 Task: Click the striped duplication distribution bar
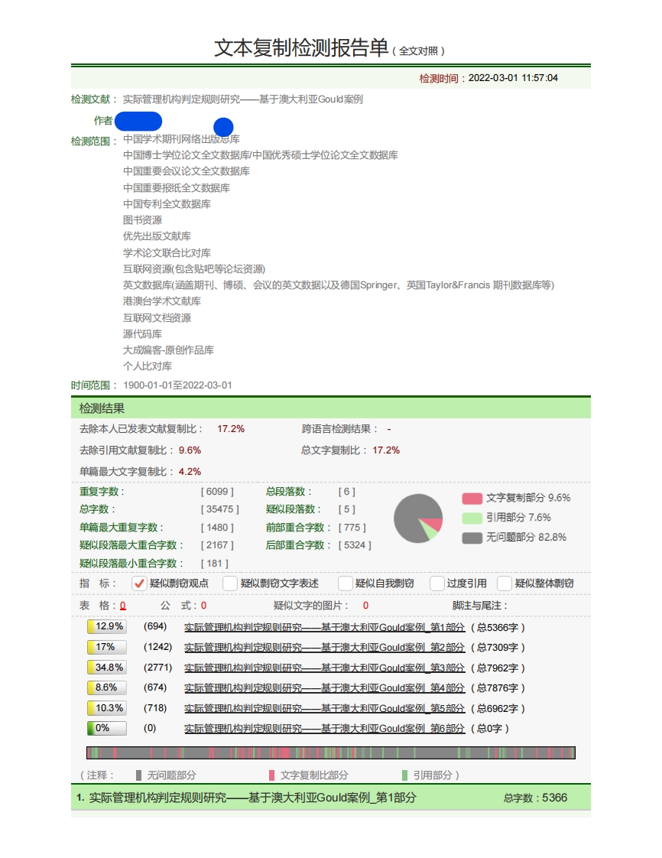pos(330,753)
